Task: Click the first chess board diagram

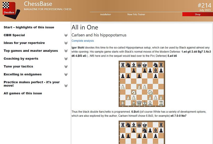Action: (x=142, y=84)
